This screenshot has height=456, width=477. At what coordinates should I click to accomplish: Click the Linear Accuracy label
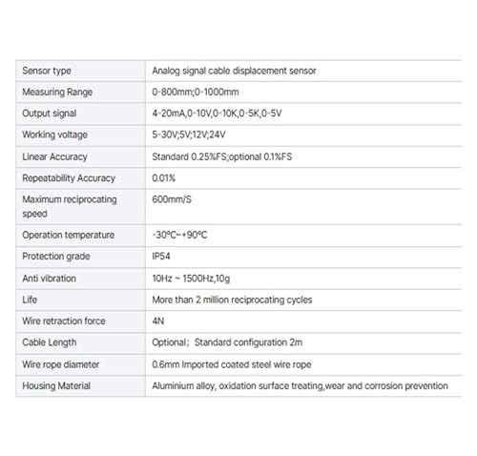tap(54, 156)
